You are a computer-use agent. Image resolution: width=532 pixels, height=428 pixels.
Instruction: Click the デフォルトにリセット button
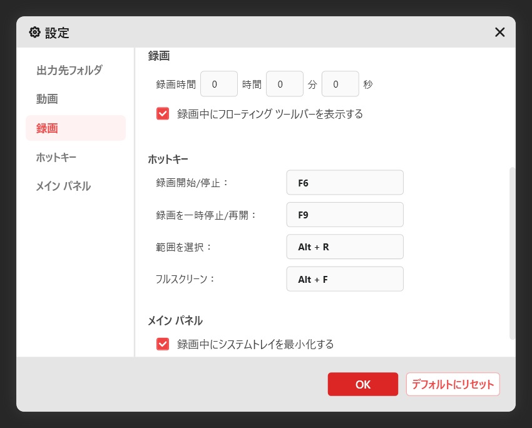[453, 384]
